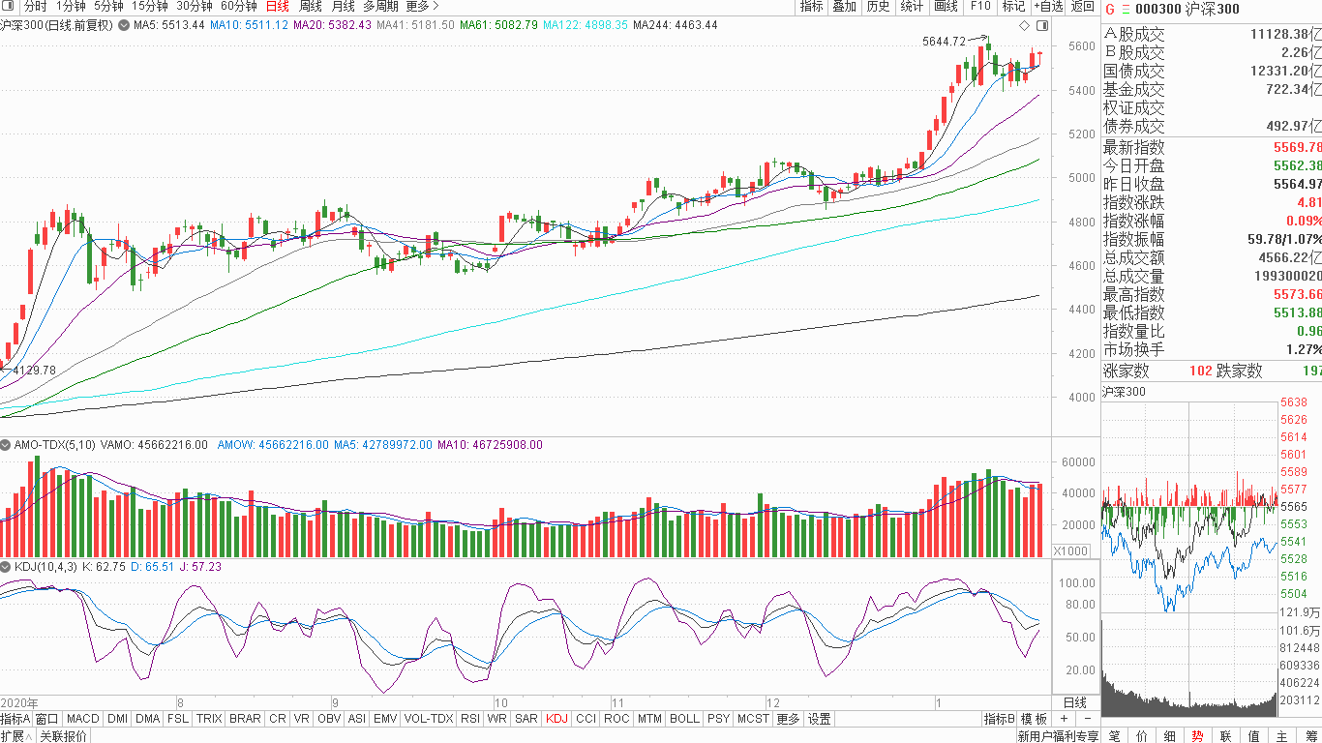Click the 标记 mark button
The height and width of the screenshot is (743, 1322).
click(x=1013, y=7)
